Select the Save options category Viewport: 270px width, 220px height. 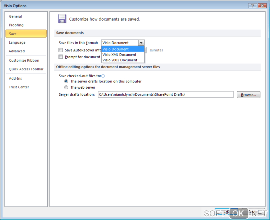(26, 34)
